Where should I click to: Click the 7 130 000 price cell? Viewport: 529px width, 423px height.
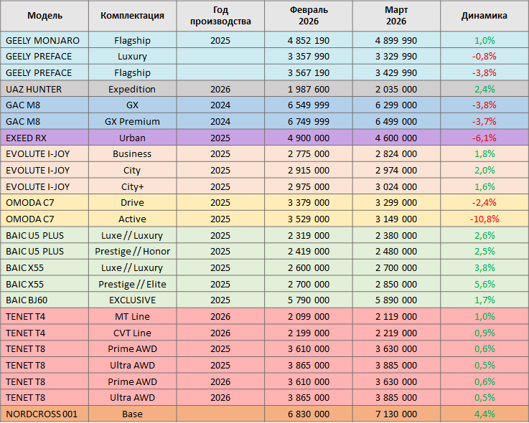395,414
